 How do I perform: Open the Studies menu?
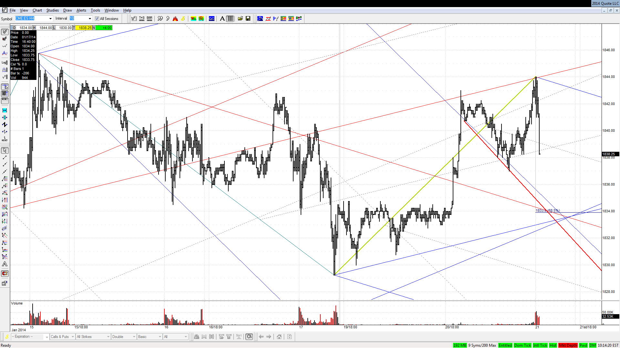point(52,10)
